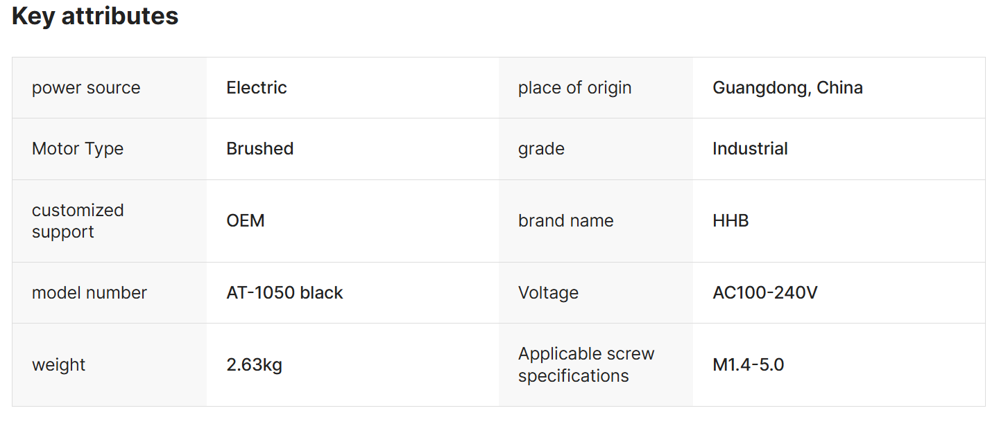Click the "weight" label cell

point(59,365)
